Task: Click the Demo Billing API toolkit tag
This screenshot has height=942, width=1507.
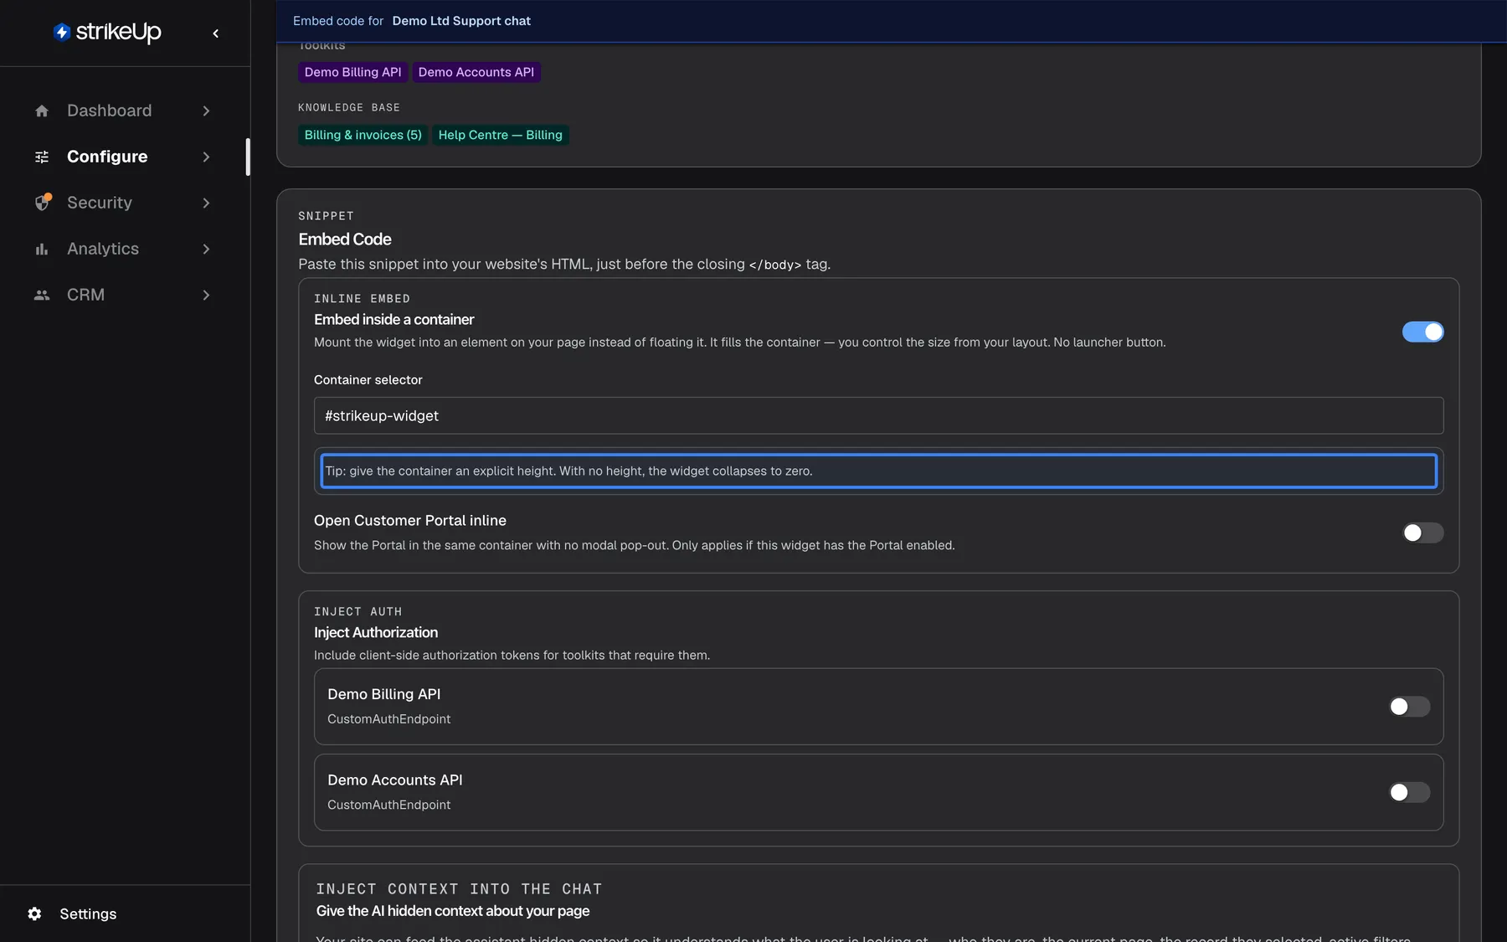Action: (352, 72)
